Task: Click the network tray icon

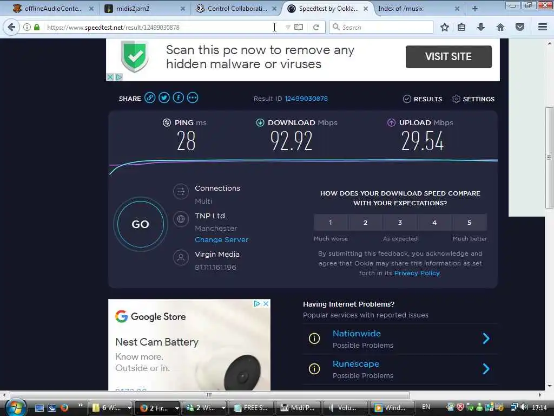Action: coord(514,407)
